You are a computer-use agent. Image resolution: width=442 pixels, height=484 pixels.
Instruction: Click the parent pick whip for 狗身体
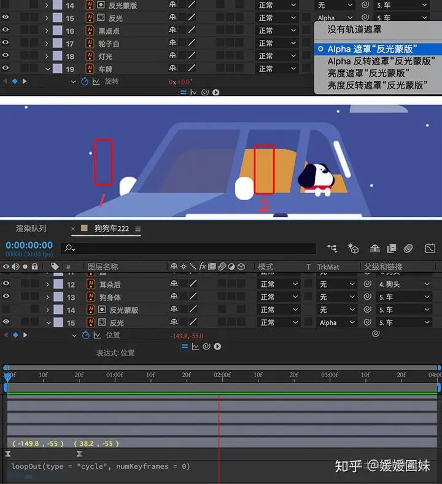pos(367,297)
